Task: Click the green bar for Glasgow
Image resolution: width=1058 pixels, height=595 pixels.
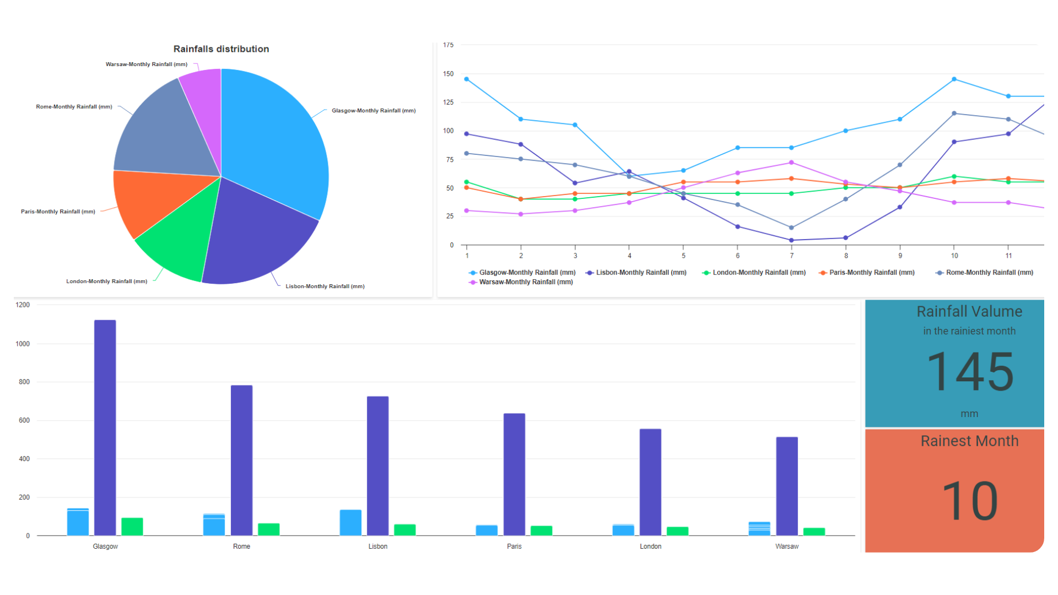Action: (x=132, y=527)
